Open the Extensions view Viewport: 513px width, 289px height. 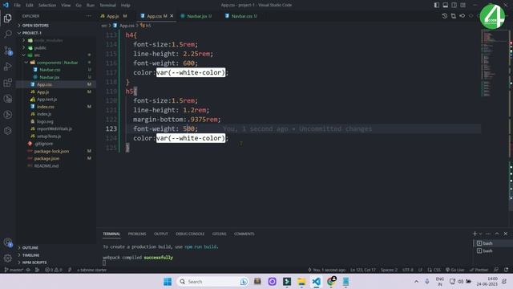coord(7,83)
